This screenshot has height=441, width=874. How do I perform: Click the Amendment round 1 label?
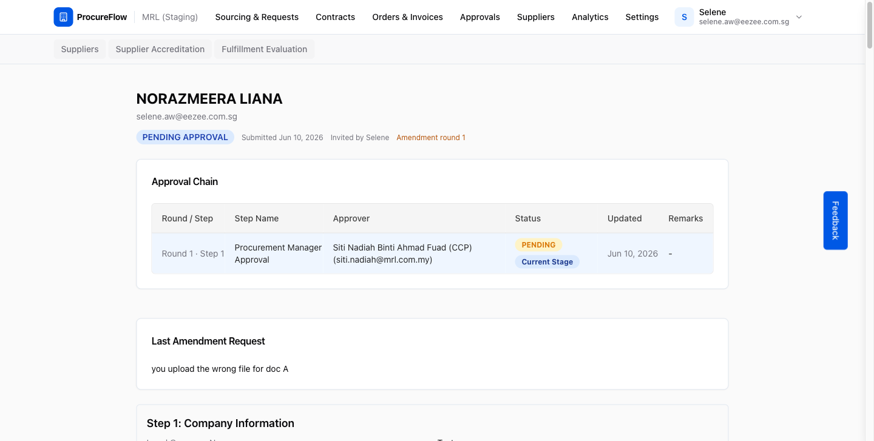pos(431,138)
